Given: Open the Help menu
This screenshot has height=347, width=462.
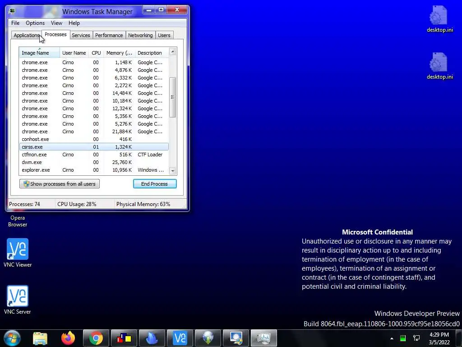Looking at the screenshot, I should click(74, 23).
